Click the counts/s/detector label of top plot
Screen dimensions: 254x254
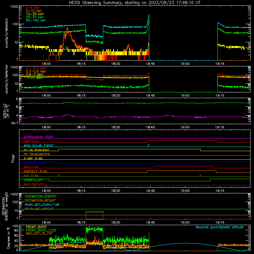pos(6,33)
